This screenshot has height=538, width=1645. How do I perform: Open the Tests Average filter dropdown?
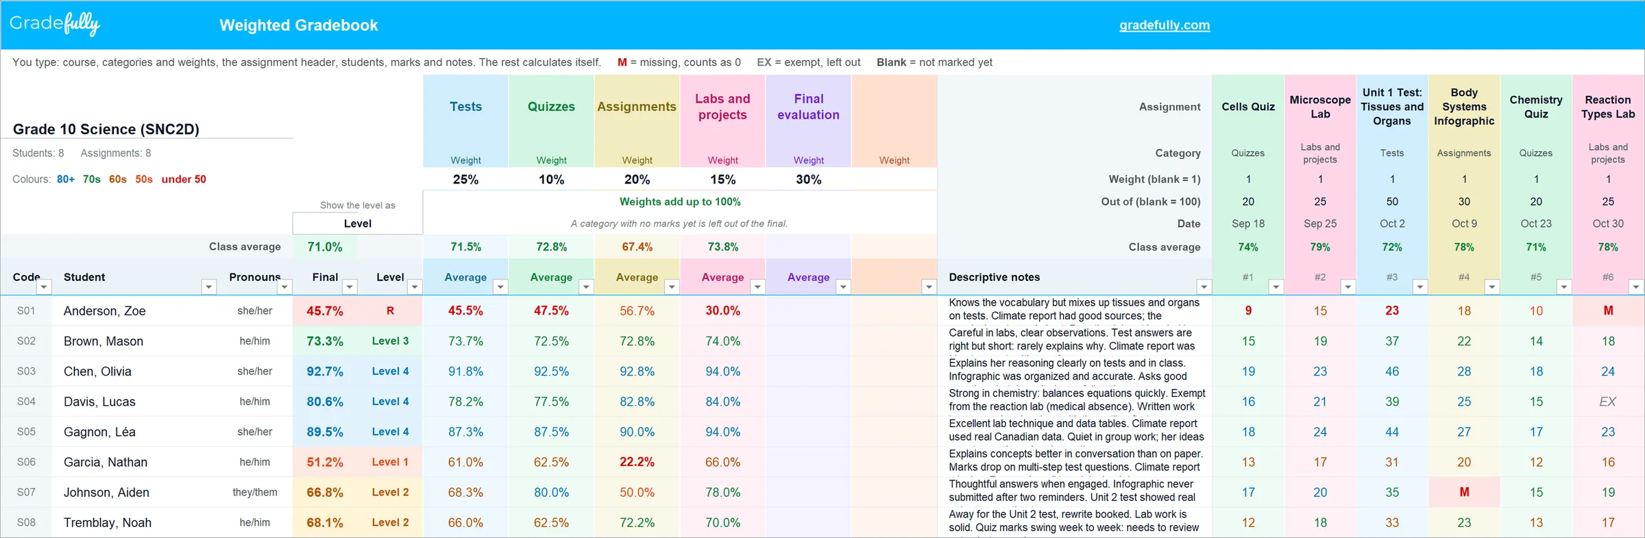coord(500,286)
